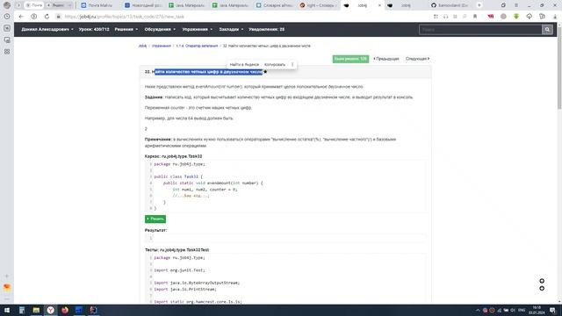Viewport: 562px width, 316px height.
Task: Click the four-squares apps icon in the sidebar
Action: coord(7,52)
